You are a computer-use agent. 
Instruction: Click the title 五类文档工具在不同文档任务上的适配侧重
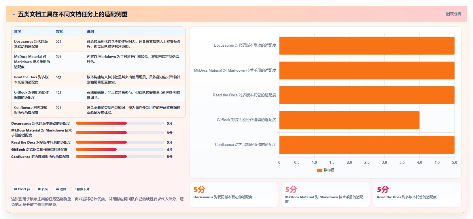point(73,14)
